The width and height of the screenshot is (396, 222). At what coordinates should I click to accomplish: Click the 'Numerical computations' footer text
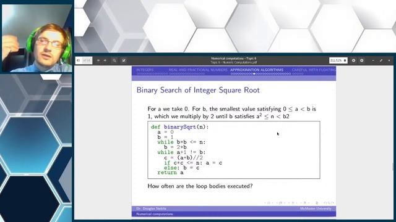coord(155,214)
